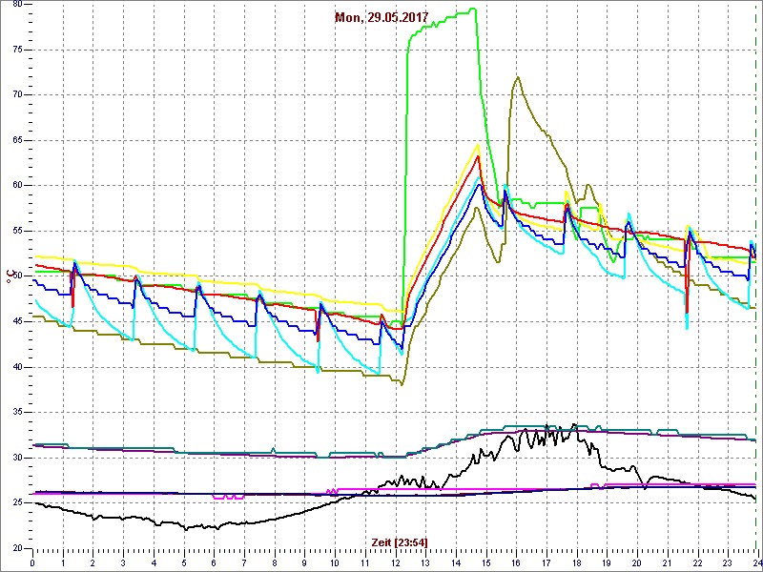Click hour 22 on the time axis
The width and height of the screenshot is (763, 572).
pos(697,563)
